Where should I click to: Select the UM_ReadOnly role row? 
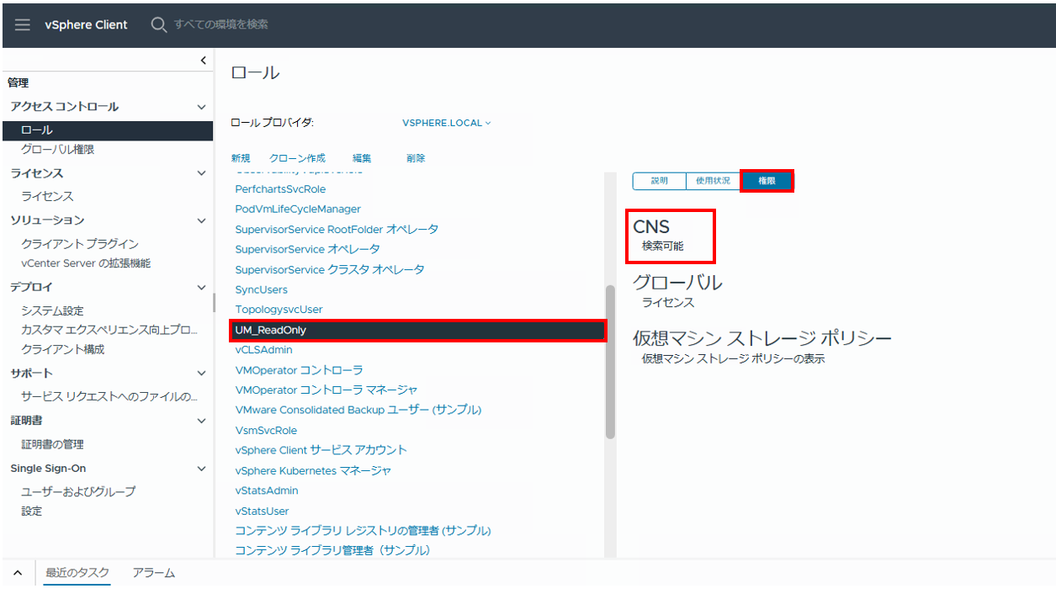click(x=418, y=330)
